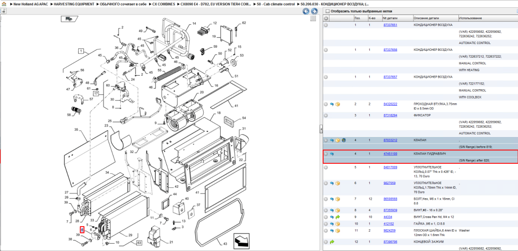Click the small square button right of diagram
Image resolution: width=518 pixels, height=251 pixels.
coord(313,19)
